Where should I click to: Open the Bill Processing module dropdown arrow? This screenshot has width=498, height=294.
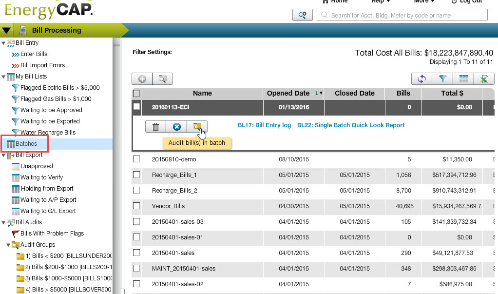(x=6, y=30)
